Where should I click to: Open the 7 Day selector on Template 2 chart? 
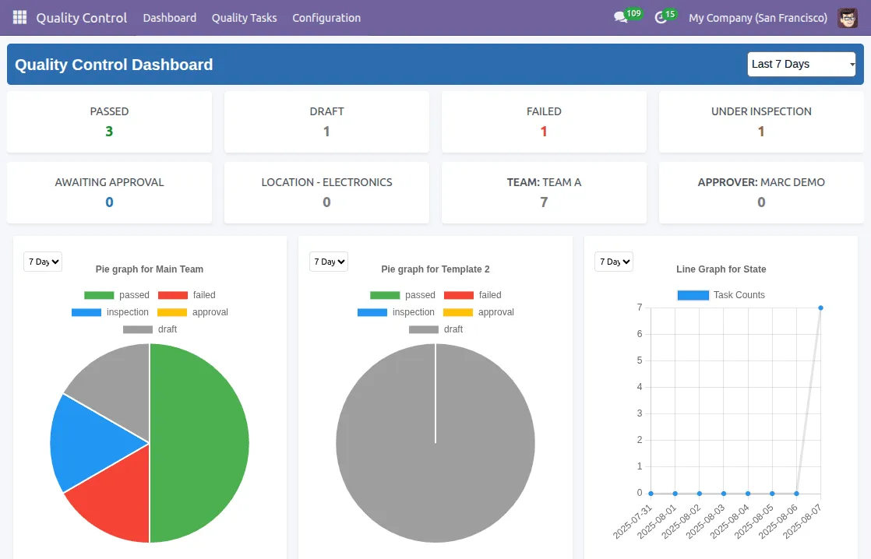pyautogui.click(x=328, y=262)
